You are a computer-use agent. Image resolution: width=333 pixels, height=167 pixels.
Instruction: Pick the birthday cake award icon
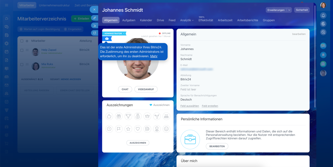point(166,116)
